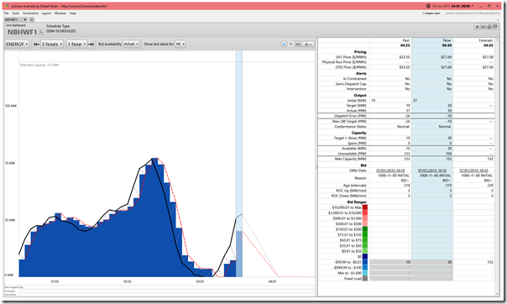507x304 pixels.
Task: Click the highlighted 04:30 interval on chart
Action: coord(239,164)
